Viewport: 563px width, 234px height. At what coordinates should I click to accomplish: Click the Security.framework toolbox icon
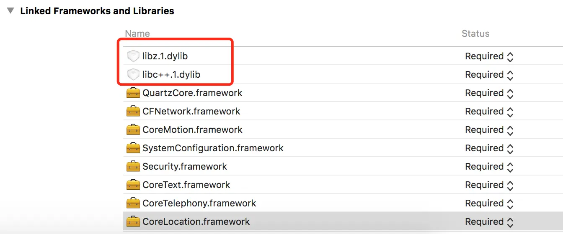coord(133,166)
